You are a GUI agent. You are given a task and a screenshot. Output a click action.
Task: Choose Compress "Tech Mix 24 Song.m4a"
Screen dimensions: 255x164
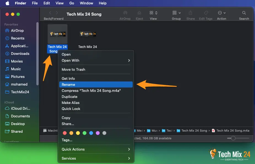click(x=96, y=91)
